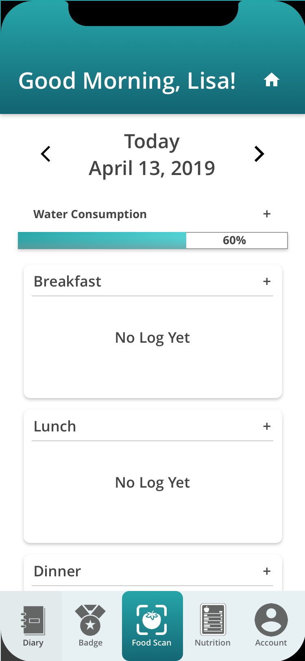Tap the Dinner card heading
The image size is (305, 661).
[x=57, y=571]
